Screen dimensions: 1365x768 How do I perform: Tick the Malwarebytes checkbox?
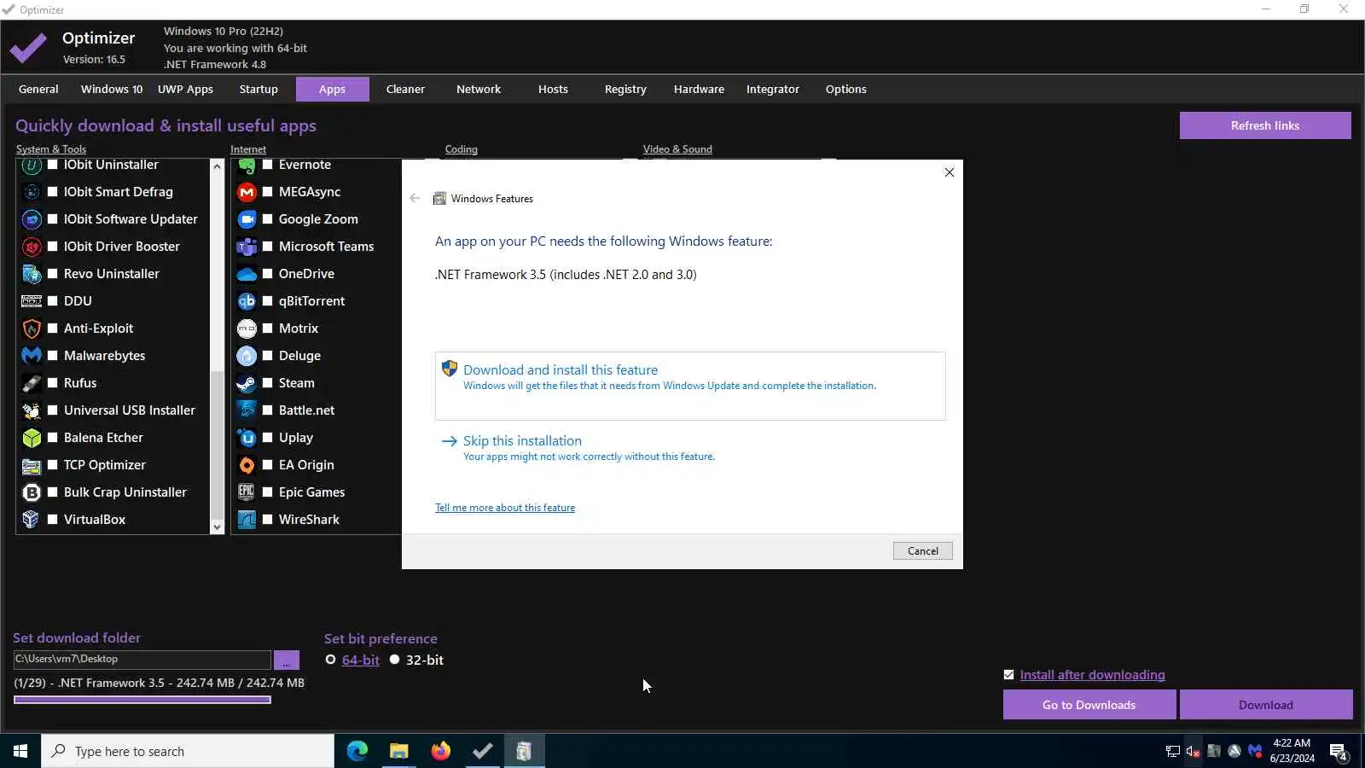[x=53, y=356]
